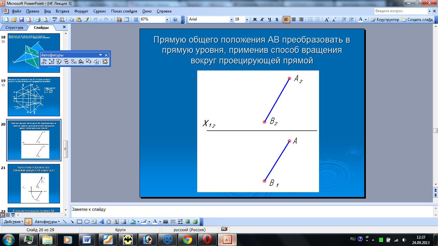This screenshot has height=246, width=438.
Task: Toggle bold (Ж) formatting
Action: click(x=255, y=20)
